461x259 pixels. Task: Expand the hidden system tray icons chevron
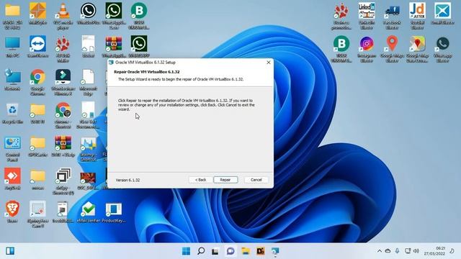[380, 251]
